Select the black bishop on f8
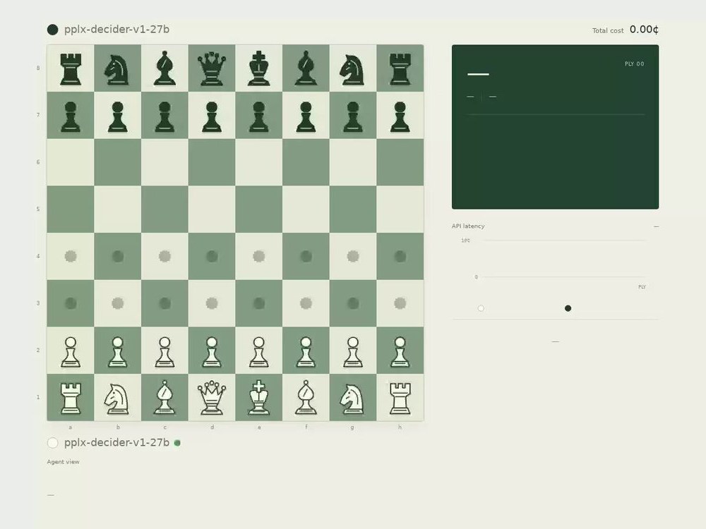706x529 pixels. pos(306,69)
